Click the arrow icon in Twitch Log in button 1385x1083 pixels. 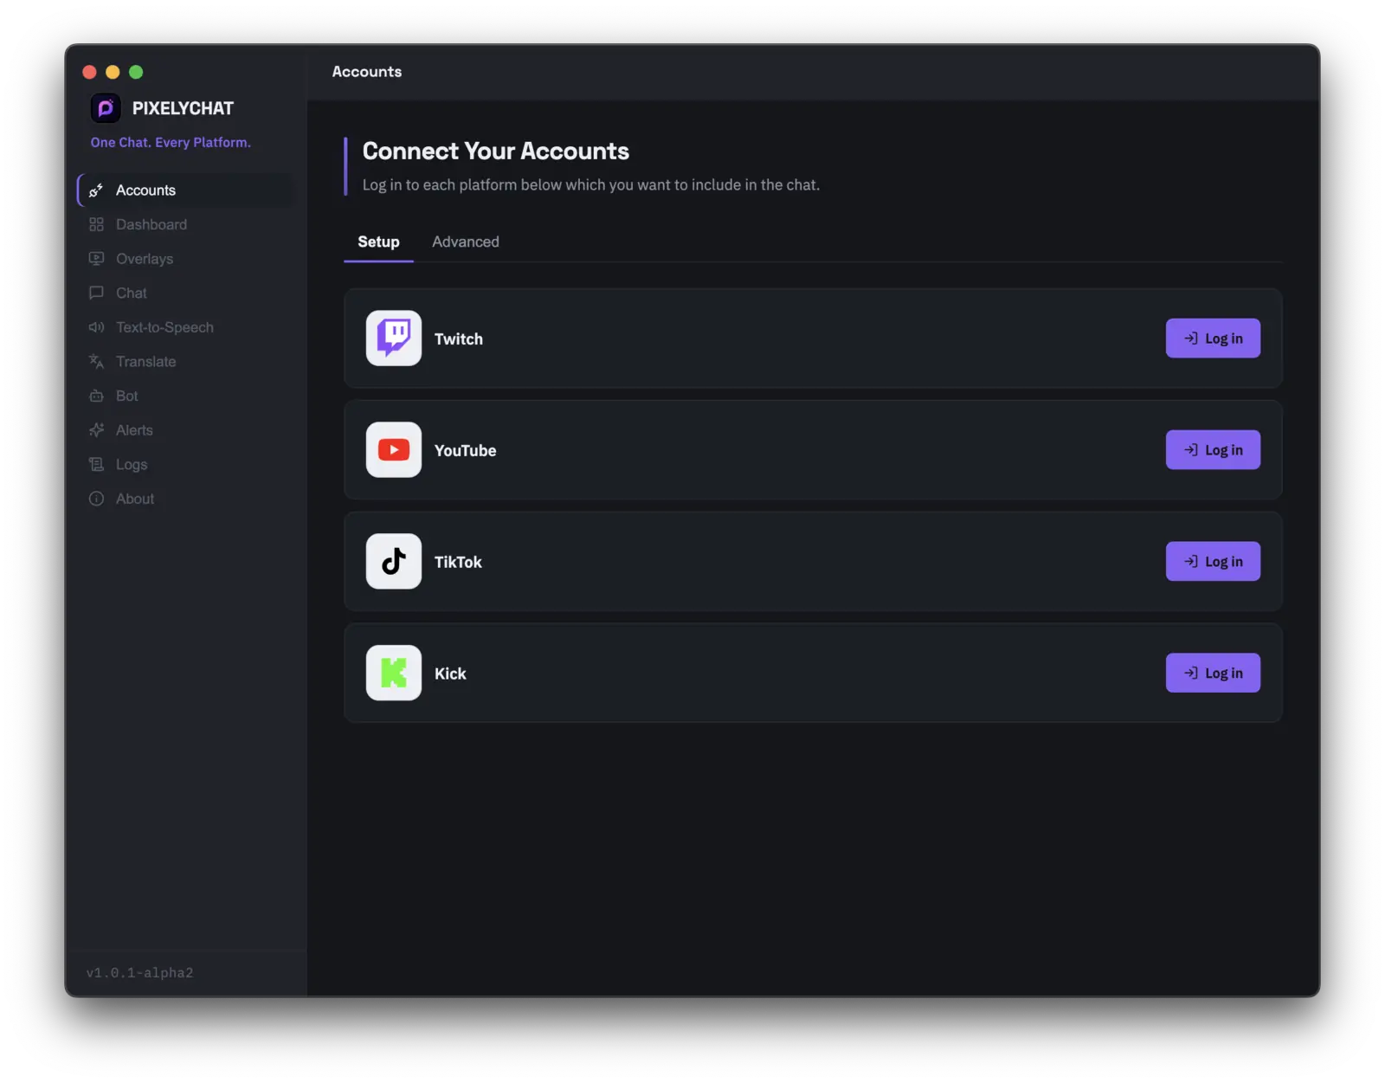click(x=1191, y=338)
